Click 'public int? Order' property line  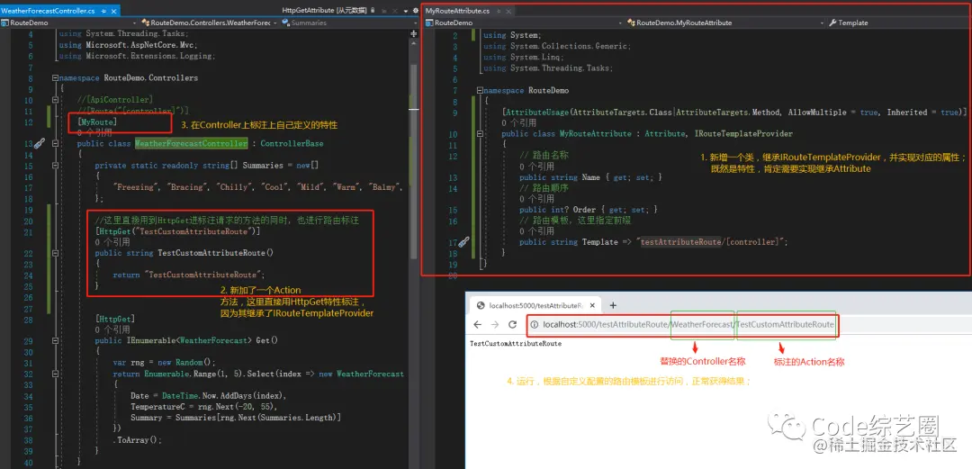[589, 210]
